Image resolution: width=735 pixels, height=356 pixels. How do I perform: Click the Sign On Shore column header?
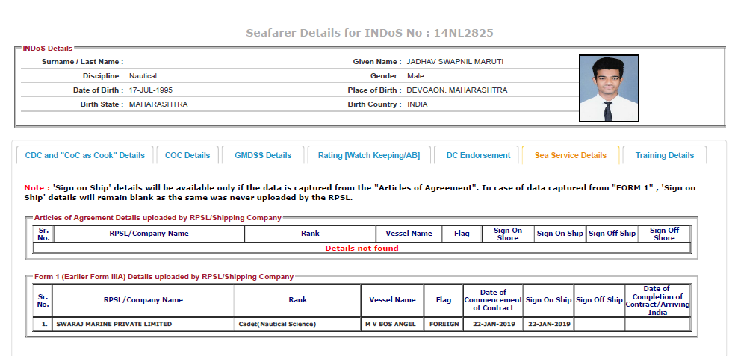click(507, 234)
